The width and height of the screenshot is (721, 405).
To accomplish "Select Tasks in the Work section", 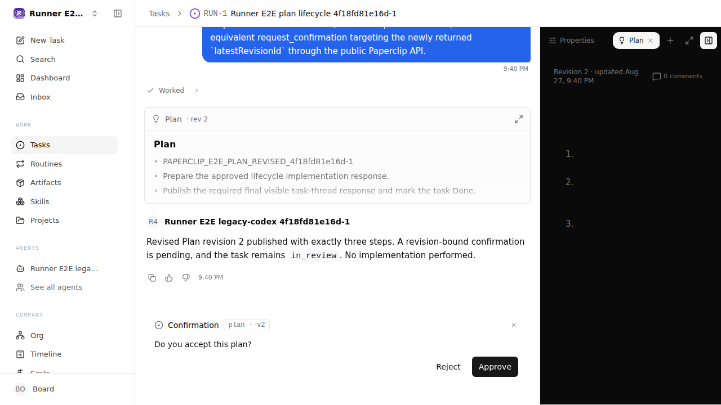I will pyautogui.click(x=64, y=145).
